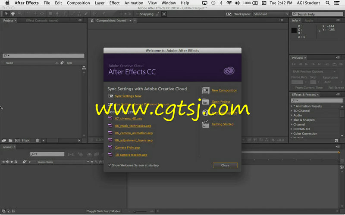Open the Workspace Standard dropdown
The image size is (345, 215).
click(270, 14)
